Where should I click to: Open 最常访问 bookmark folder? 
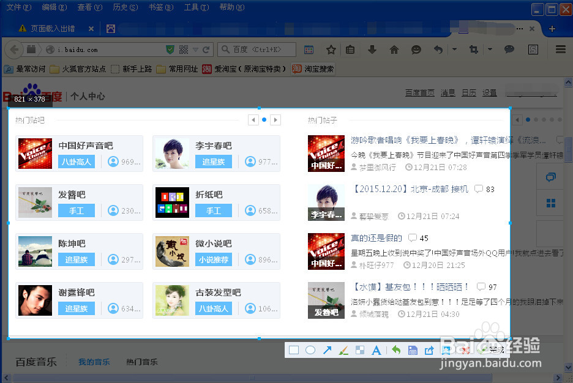tap(25, 69)
